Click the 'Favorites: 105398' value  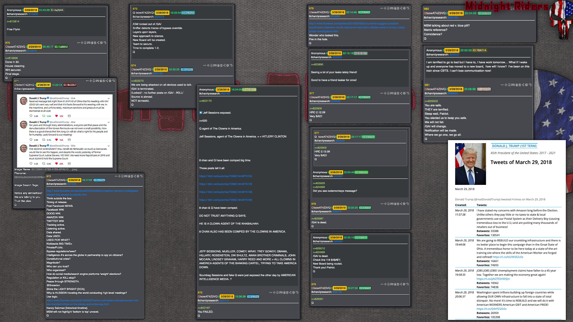click(488, 317)
